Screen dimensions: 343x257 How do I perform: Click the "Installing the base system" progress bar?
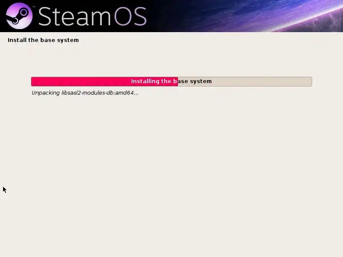[x=171, y=81]
